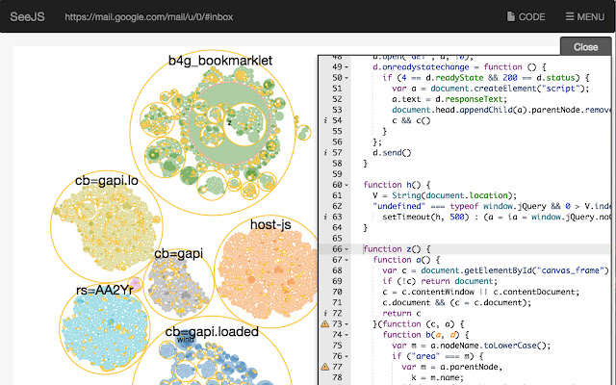Viewport: 616px width, 385px height.
Task: Click line number 59 in gutter
Action: click(x=337, y=174)
